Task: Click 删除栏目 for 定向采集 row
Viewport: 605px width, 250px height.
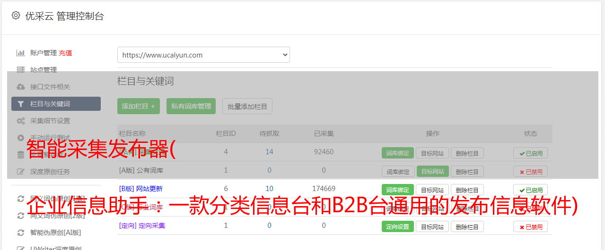Action: click(x=467, y=226)
